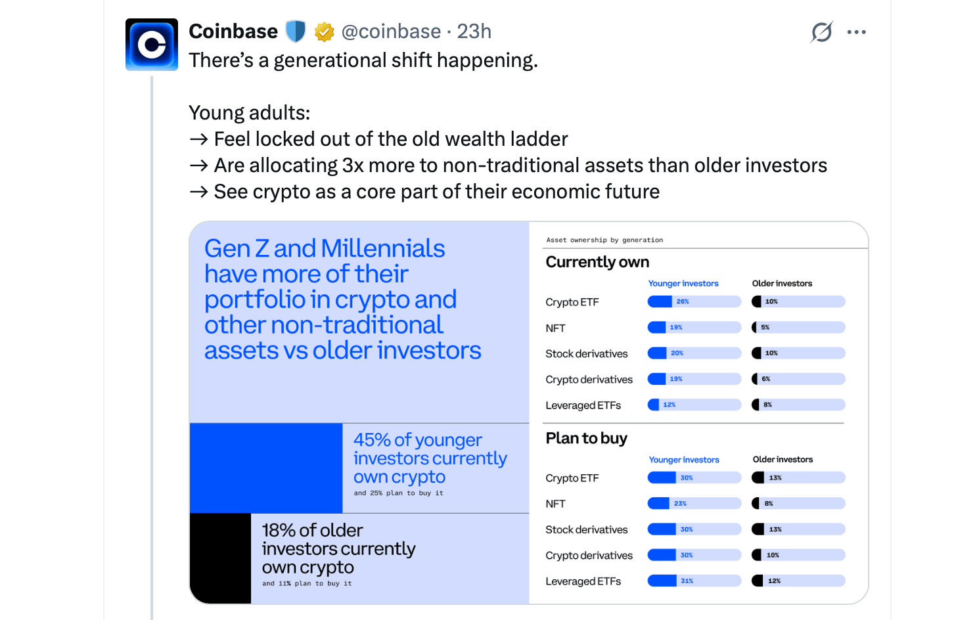Click the bold Coinbase display name
Image resolution: width=954 pixels, height=620 pixels.
233,31
